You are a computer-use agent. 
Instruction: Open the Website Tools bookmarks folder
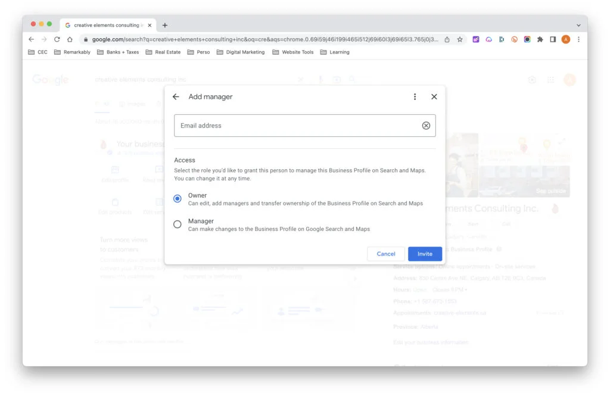click(293, 52)
